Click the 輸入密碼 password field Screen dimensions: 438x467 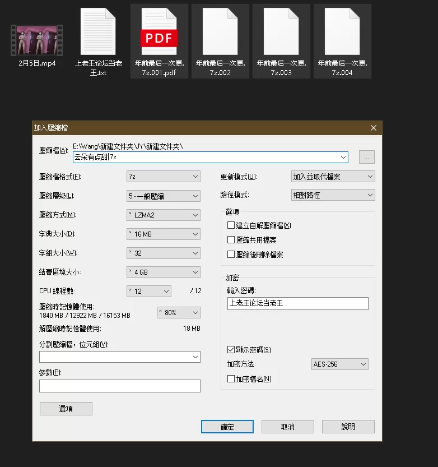tap(297, 303)
